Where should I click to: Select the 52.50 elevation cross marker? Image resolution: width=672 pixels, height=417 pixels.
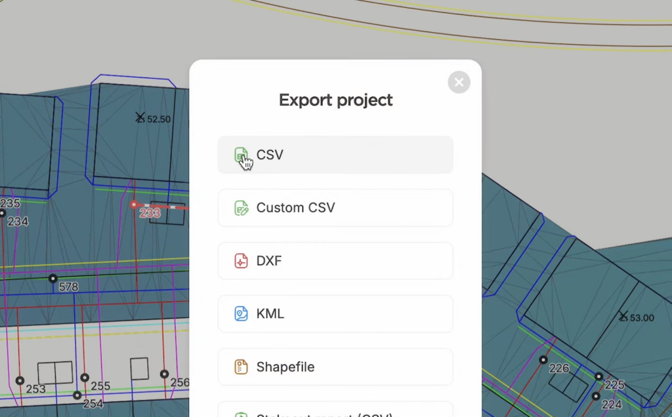click(x=140, y=117)
